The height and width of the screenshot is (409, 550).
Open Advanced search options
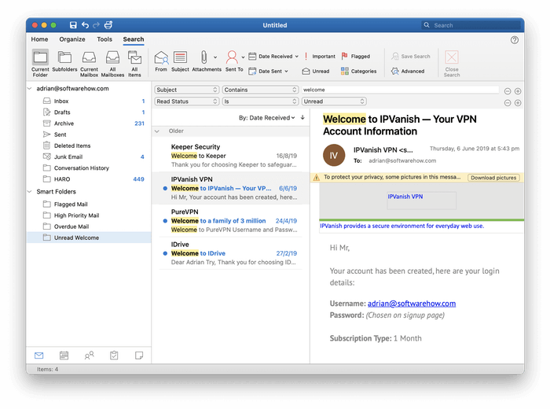(x=408, y=71)
